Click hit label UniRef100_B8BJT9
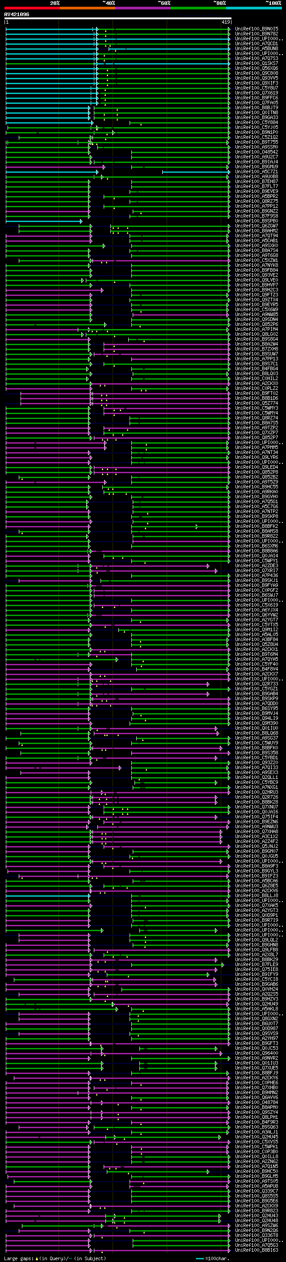The width and height of the screenshot is (286, 1262). click(257, 108)
